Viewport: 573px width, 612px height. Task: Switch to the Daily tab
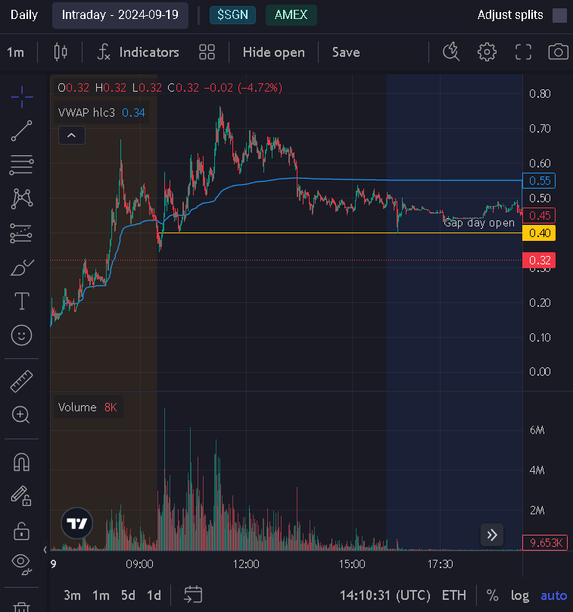click(24, 15)
